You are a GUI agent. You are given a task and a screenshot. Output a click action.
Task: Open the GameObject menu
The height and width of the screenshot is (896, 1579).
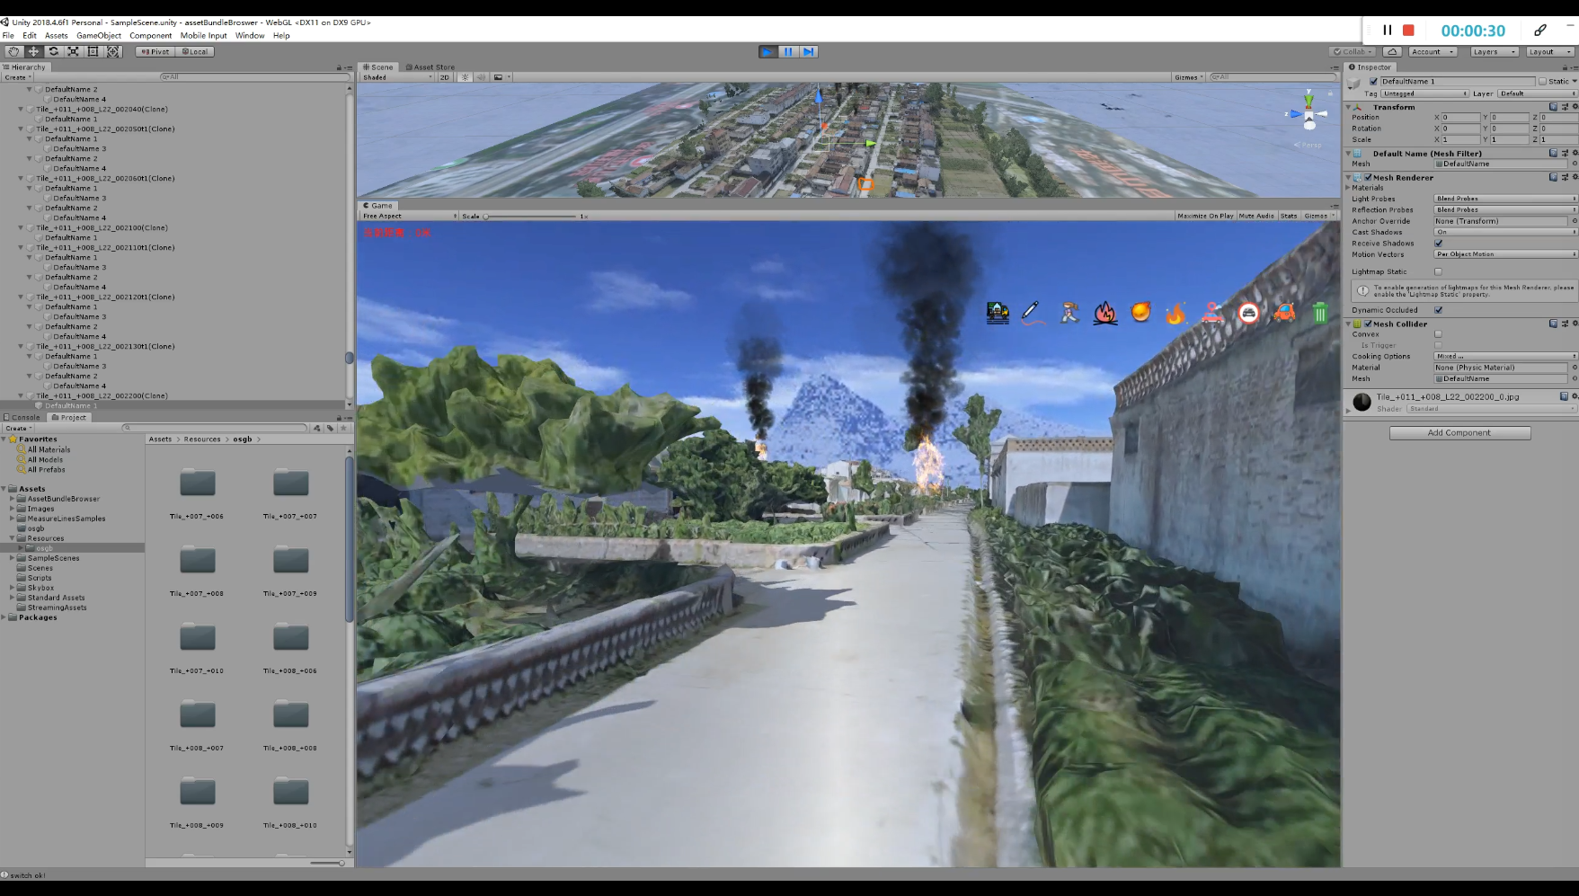(99, 36)
